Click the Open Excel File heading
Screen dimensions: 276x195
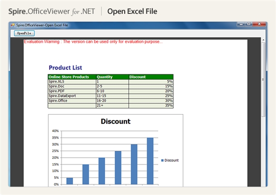tap(132, 11)
